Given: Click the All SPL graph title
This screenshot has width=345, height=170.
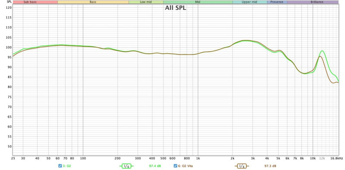Looking at the screenshot, I should [176, 8].
